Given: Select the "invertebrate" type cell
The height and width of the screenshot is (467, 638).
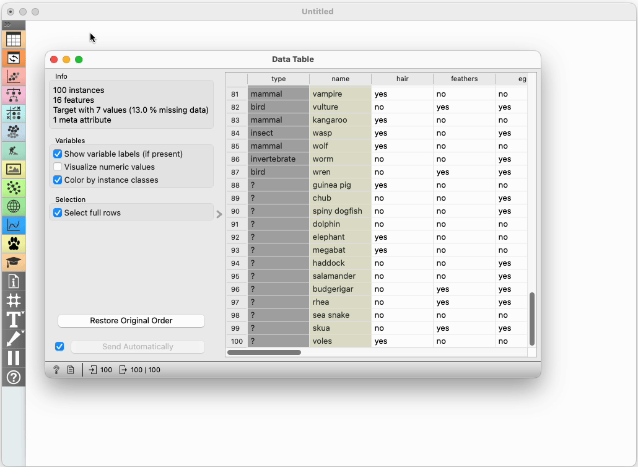Looking at the screenshot, I should tap(278, 159).
